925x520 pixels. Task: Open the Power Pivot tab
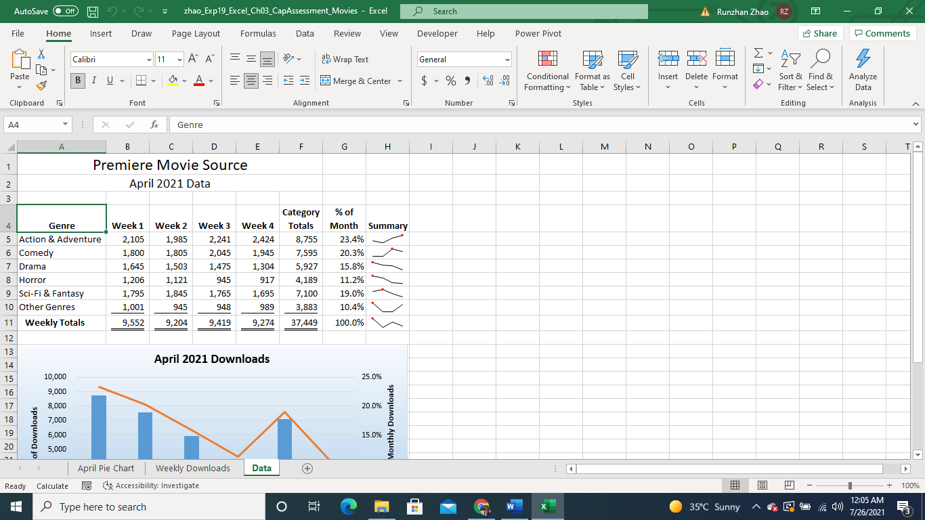pos(538,33)
